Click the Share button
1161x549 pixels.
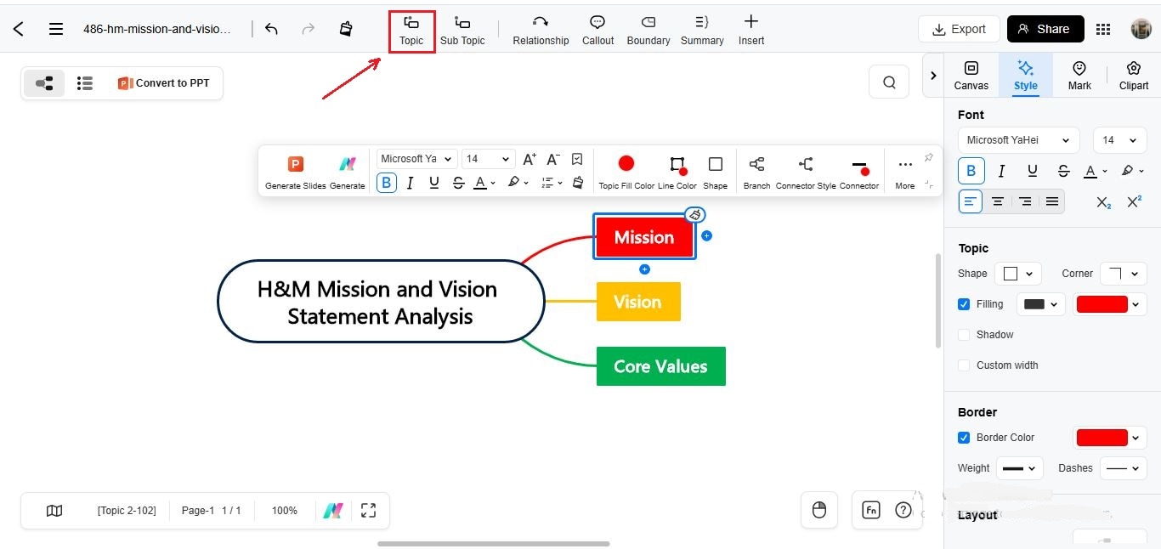coord(1045,29)
